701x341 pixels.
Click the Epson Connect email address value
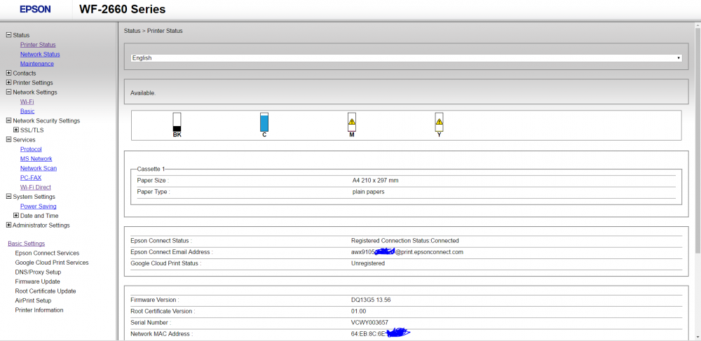407,252
